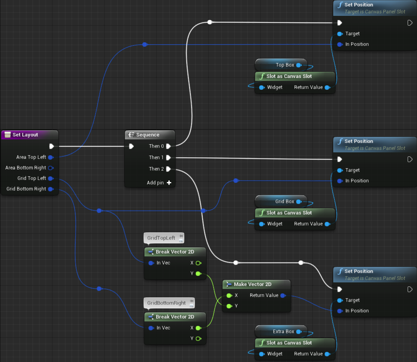Screen dimensions: 417x362
Task: Select the Top Box variable node
Action: tap(281, 65)
